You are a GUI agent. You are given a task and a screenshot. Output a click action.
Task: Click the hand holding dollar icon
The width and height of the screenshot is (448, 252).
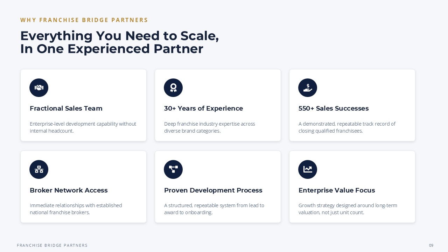[308, 88]
